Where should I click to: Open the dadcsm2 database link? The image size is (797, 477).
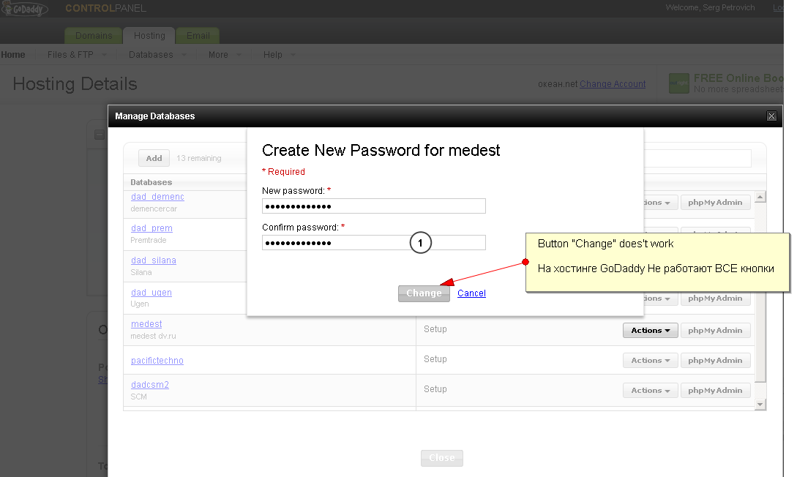[150, 385]
